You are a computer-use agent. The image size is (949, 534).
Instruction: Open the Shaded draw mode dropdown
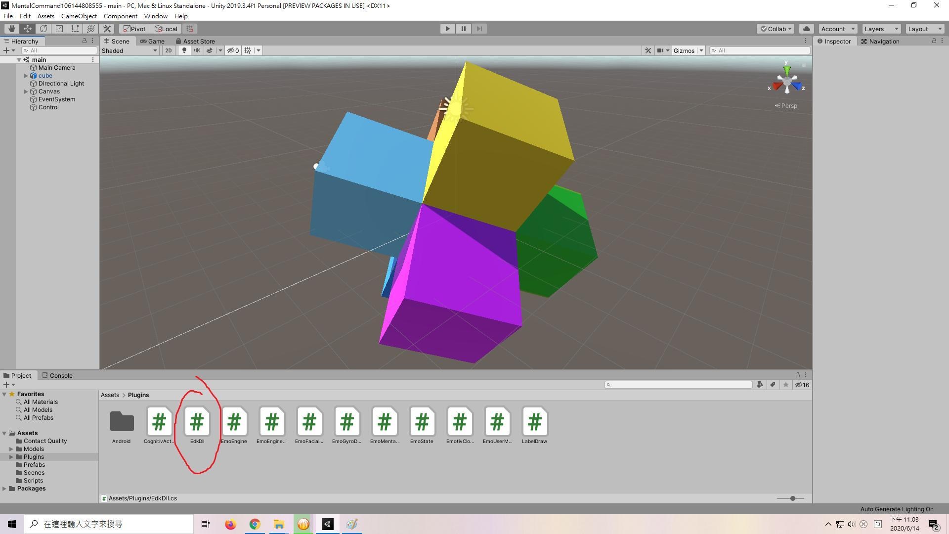129,50
